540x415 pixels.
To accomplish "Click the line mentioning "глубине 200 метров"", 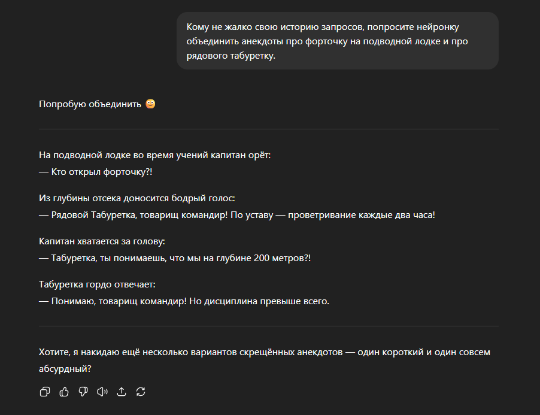I will (x=175, y=258).
